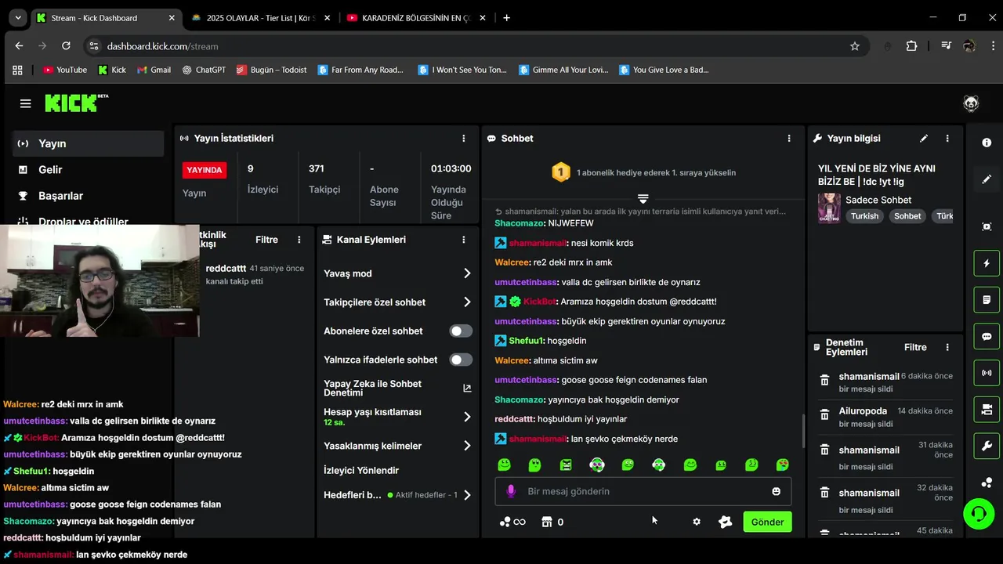The width and height of the screenshot is (1003, 564).
Task: Click the green Gönder button
Action: tap(767, 522)
